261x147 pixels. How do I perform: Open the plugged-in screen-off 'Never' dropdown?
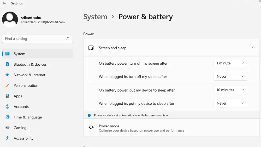point(230,77)
